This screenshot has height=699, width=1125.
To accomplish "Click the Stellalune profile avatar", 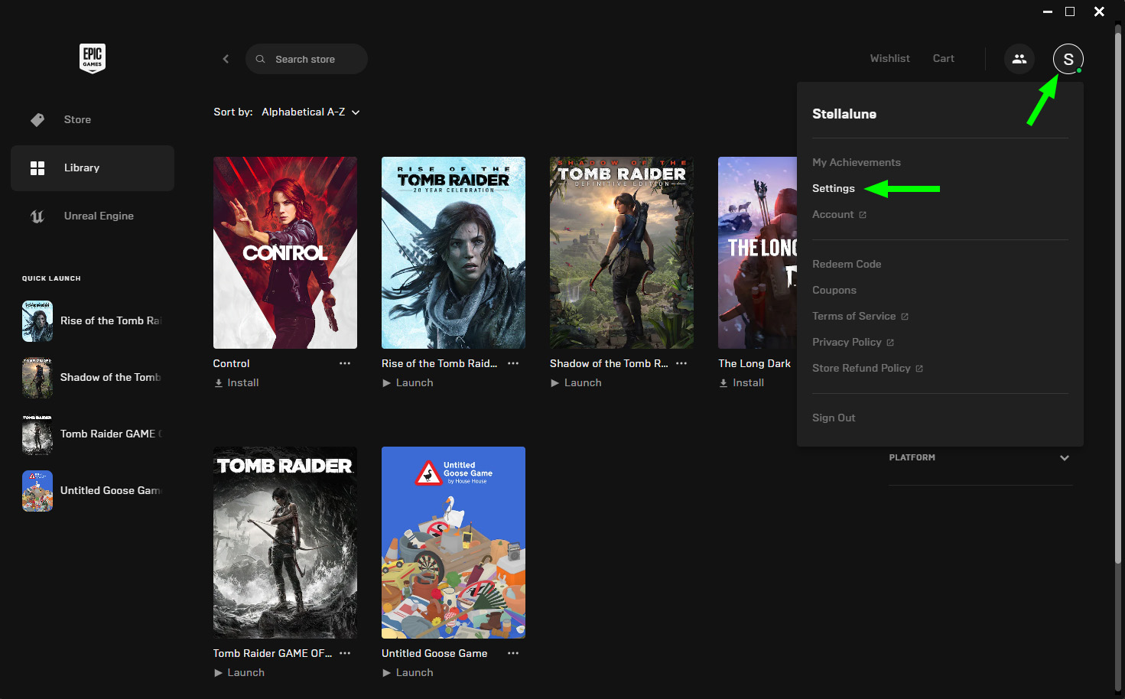I will click(x=1068, y=59).
